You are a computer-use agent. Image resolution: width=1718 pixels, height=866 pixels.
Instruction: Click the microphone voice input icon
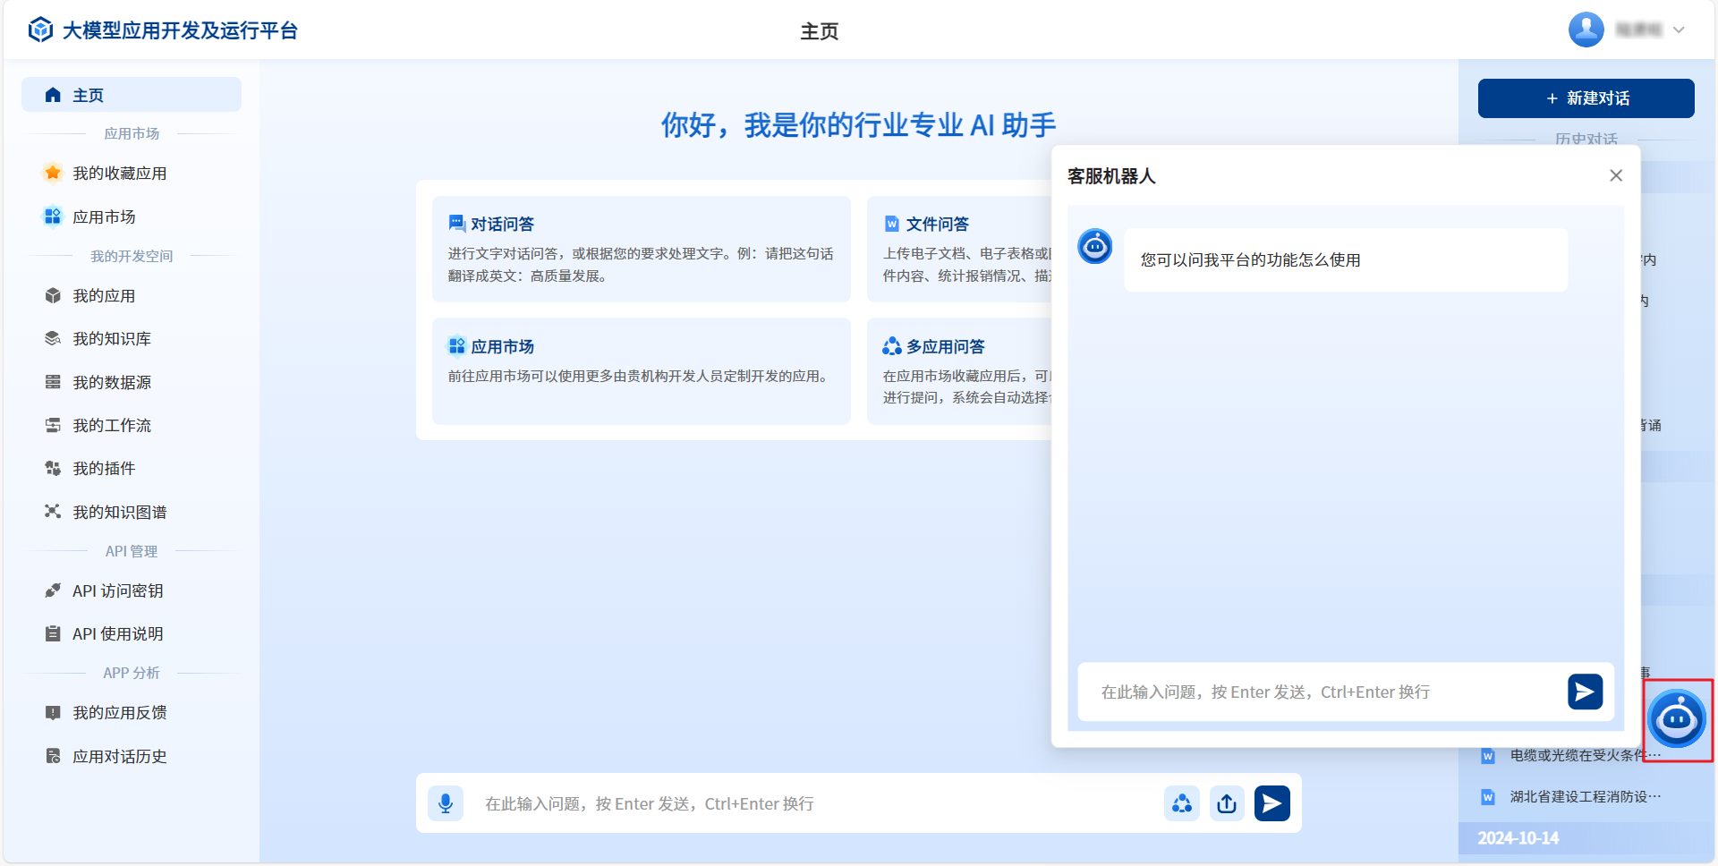[446, 803]
